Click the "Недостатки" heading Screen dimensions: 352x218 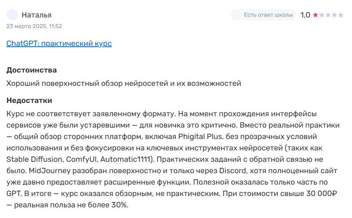pos(29,101)
